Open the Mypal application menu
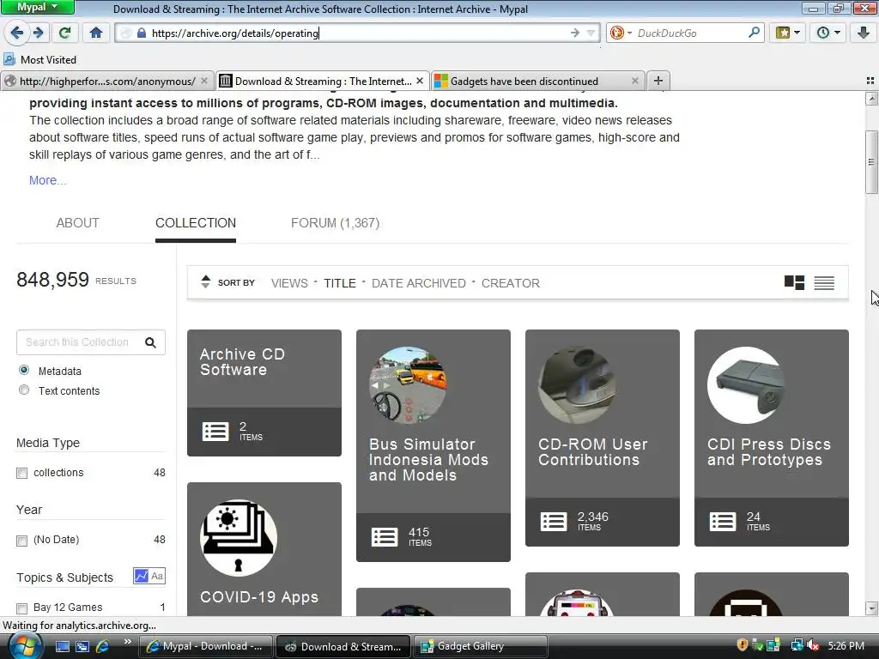This screenshot has height=659, width=879. 37,7
